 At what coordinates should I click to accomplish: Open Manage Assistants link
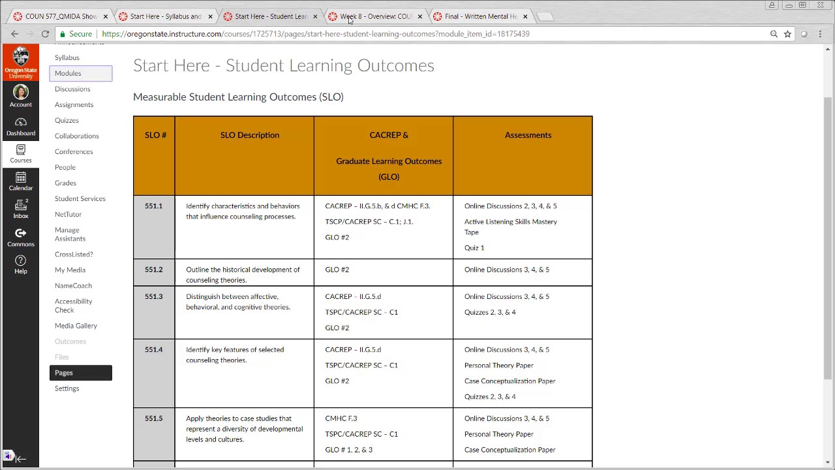70,234
